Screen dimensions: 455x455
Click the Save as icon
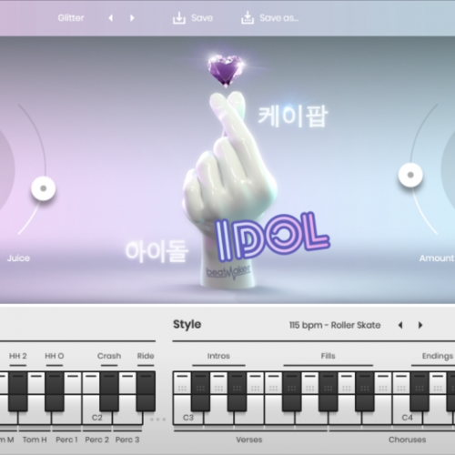(248, 18)
